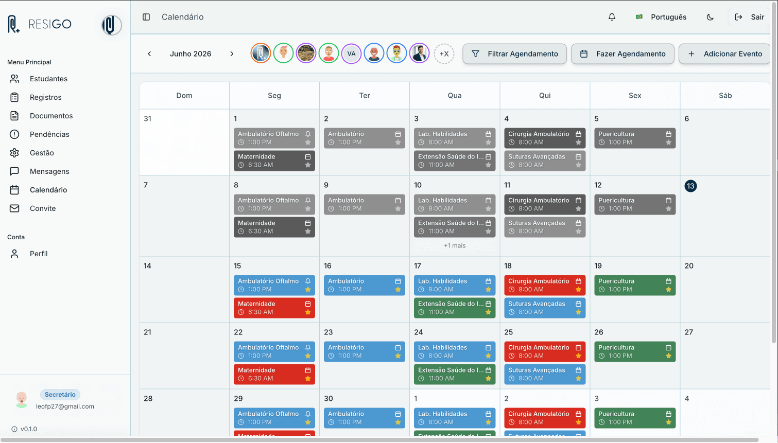Open the Secretário user avatar at bottom
This screenshot has width=778, height=443.
point(21,400)
